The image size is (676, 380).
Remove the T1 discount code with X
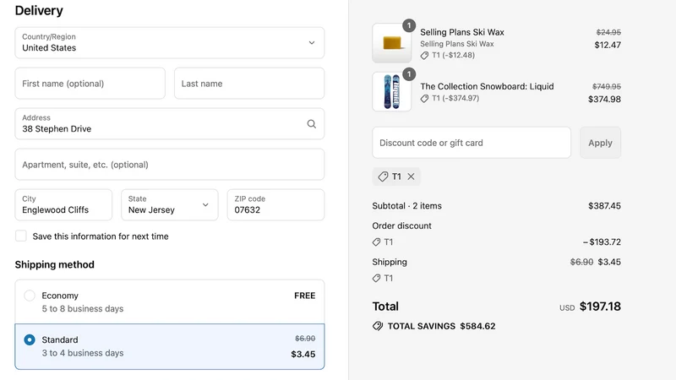[411, 176]
